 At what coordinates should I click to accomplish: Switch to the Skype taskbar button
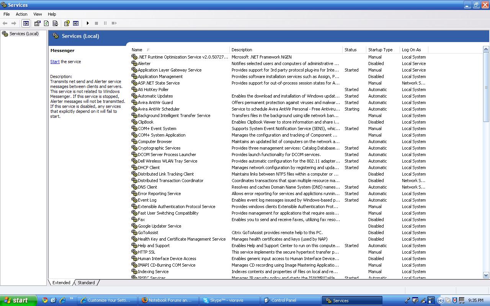229,300
